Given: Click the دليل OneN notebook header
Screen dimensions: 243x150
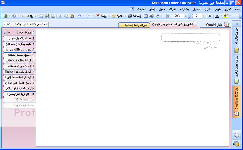Looking at the screenshot, I should tap(216, 25).
